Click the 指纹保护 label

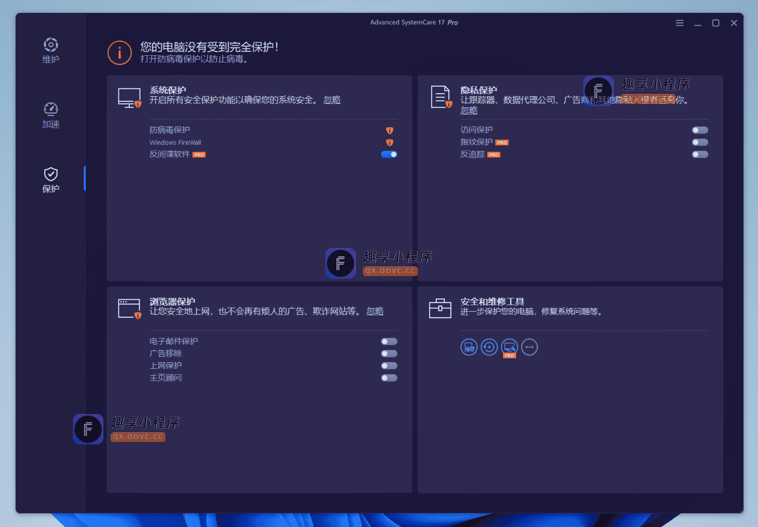(x=476, y=142)
